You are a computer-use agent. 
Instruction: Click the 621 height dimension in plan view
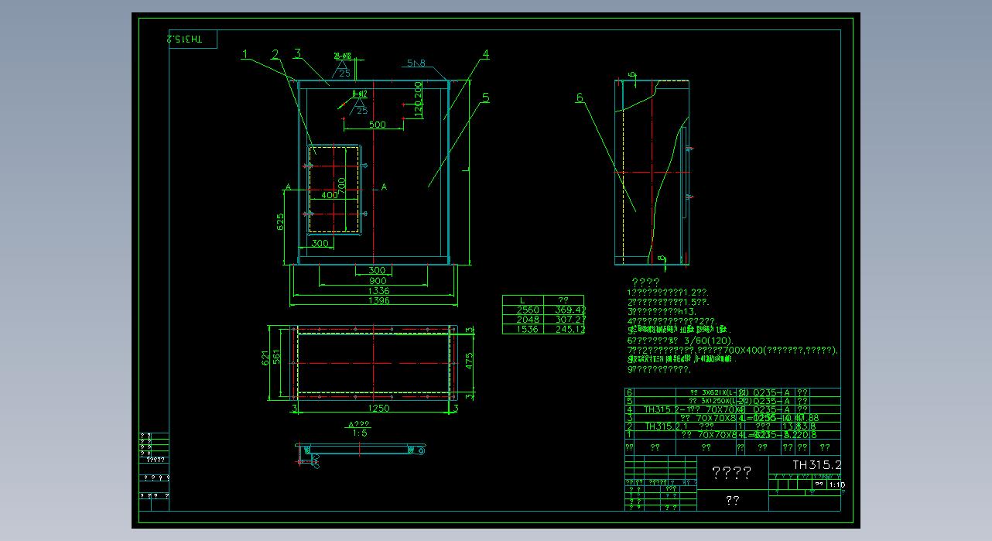click(x=265, y=358)
